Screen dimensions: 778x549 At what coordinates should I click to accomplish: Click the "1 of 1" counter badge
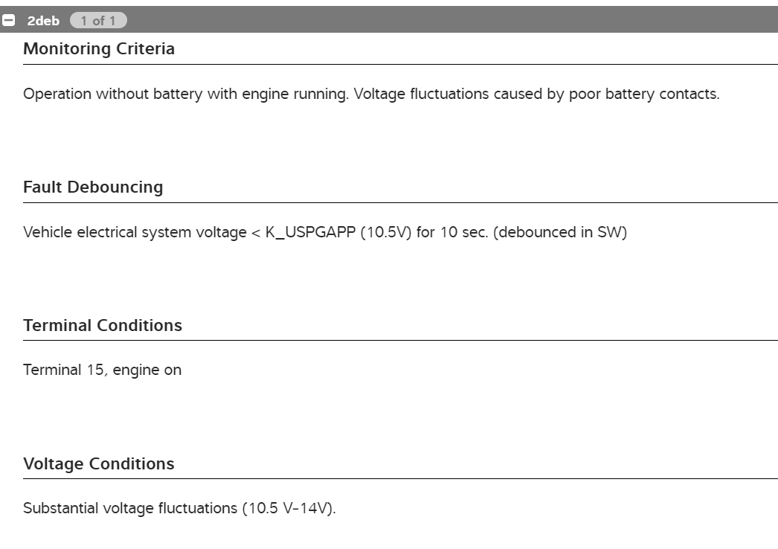point(97,21)
